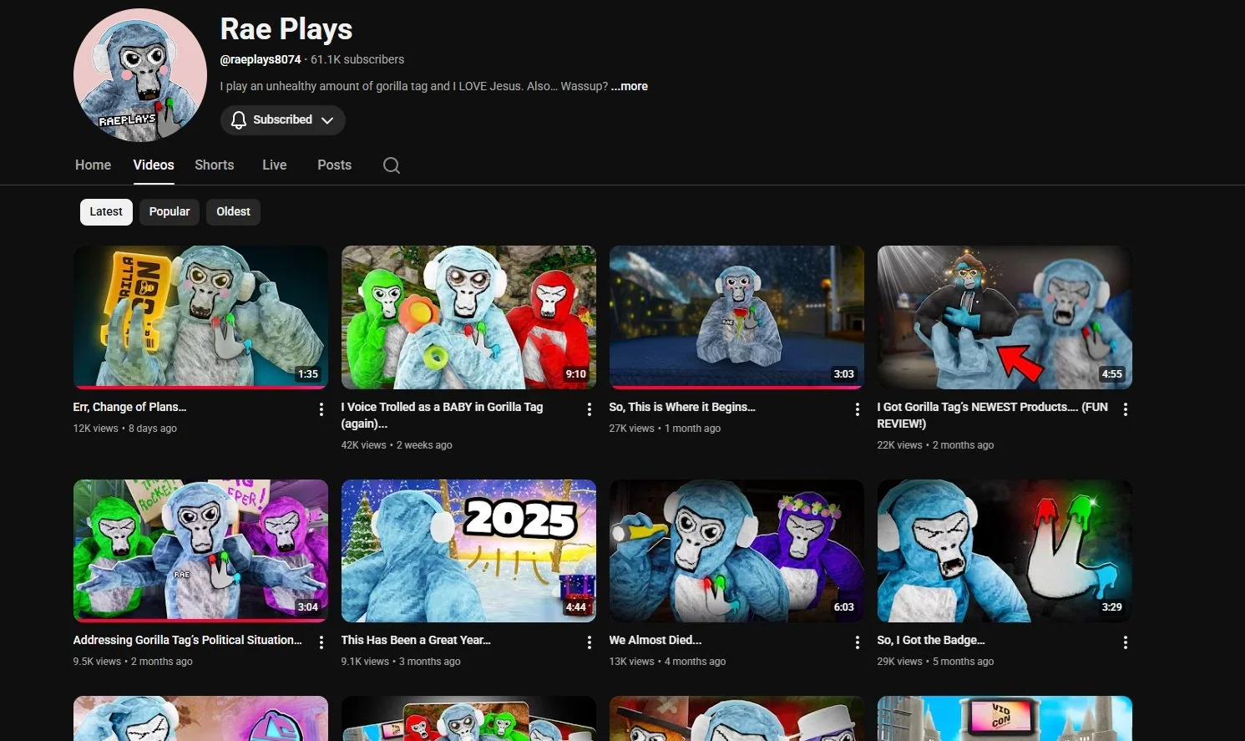
Task: Click '13K views • 4 months ago' text
Action: click(x=667, y=662)
